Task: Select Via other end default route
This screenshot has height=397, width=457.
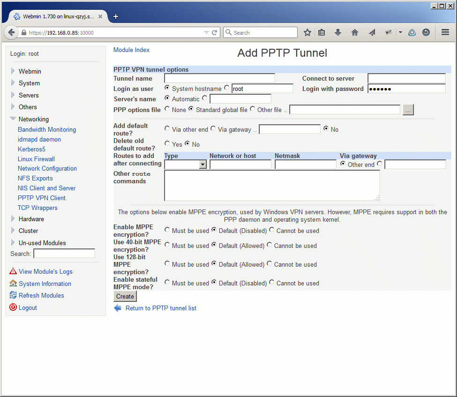Action: pyautogui.click(x=167, y=128)
